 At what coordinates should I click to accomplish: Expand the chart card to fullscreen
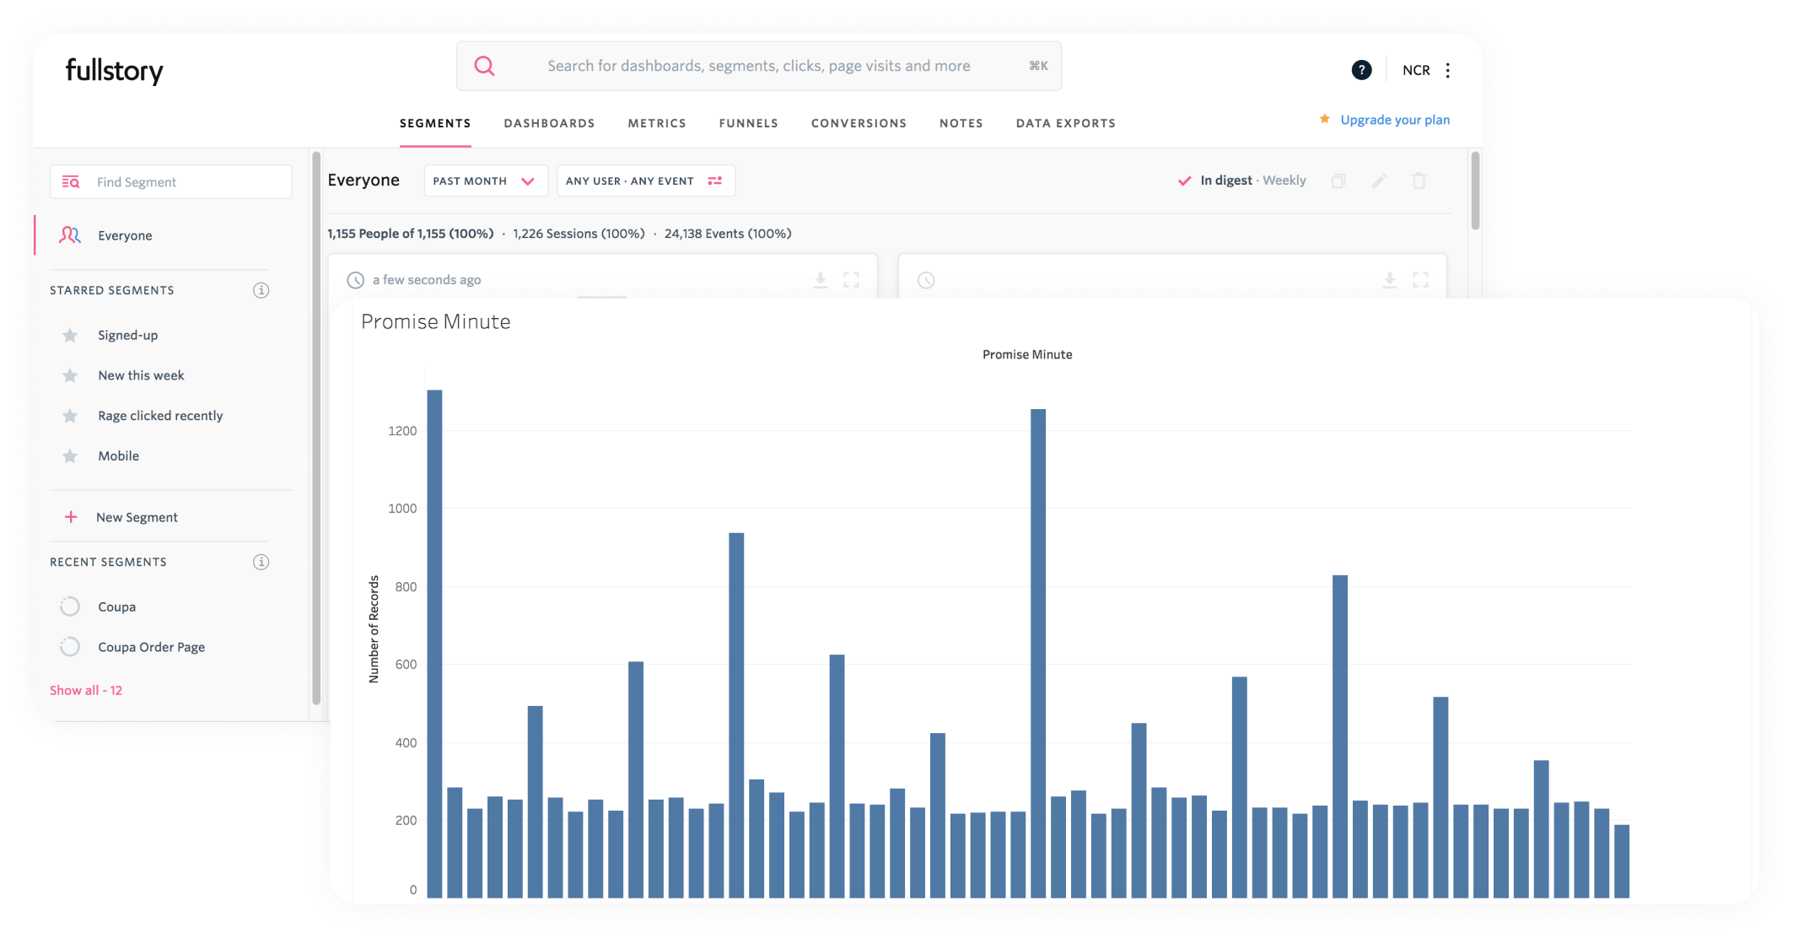click(x=852, y=279)
